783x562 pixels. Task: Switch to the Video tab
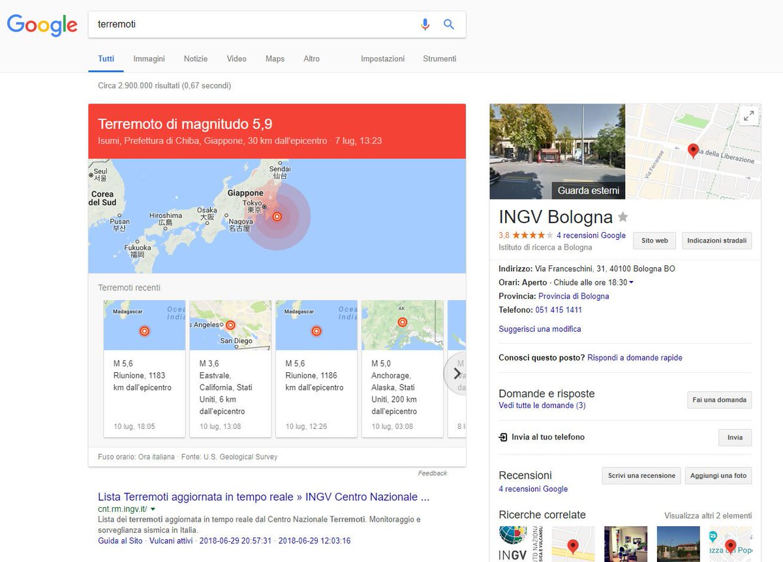point(237,59)
